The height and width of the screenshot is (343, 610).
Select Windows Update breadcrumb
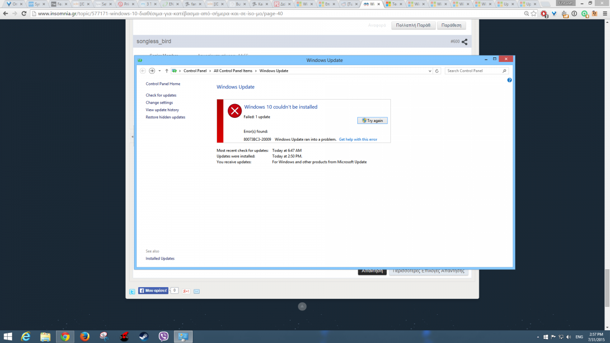[273, 71]
